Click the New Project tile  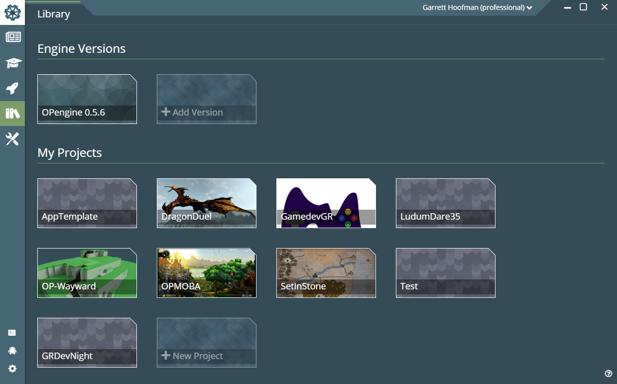tap(206, 342)
